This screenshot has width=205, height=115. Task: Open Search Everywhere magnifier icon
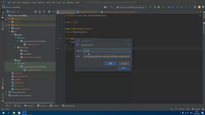195,7
